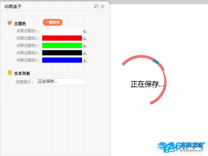Click paint bucket for 动画主题色5

[x=85, y=61]
